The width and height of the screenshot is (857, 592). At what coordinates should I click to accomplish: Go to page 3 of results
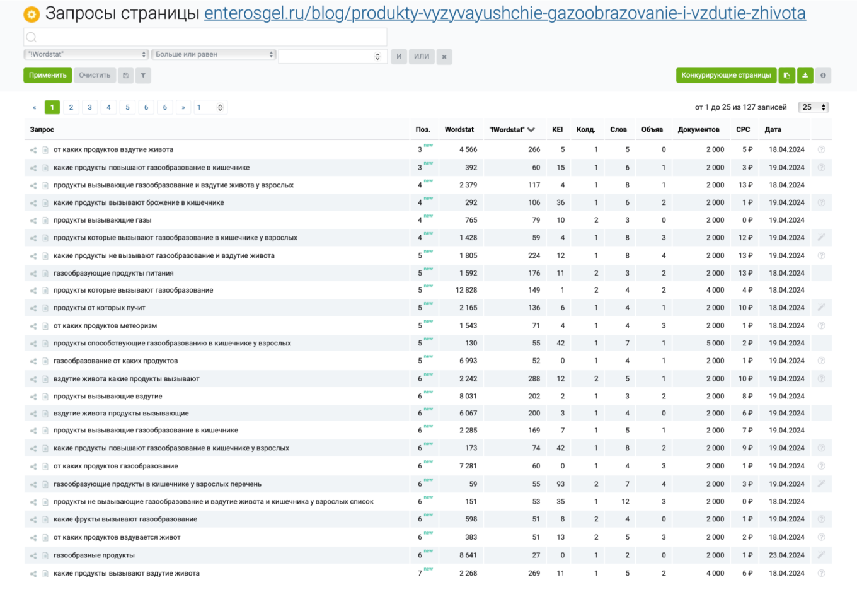(x=89, y=107)
